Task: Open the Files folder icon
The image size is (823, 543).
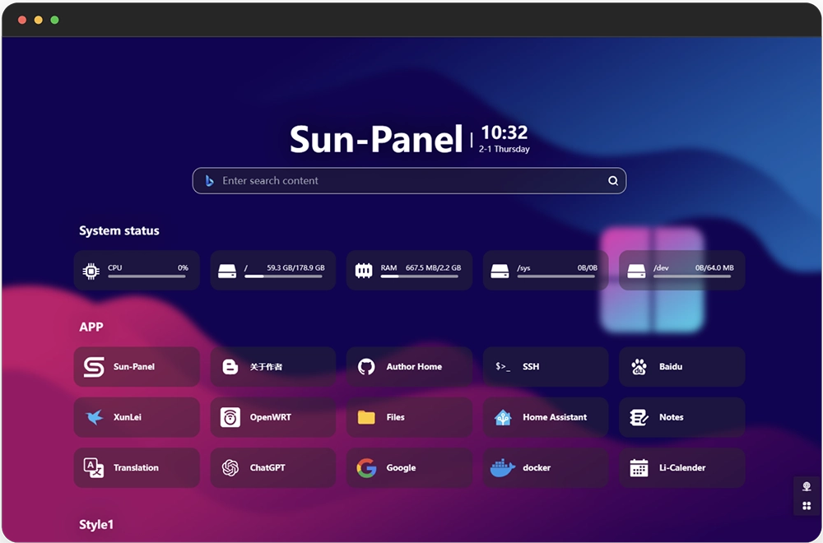Action: click(367, 417)
